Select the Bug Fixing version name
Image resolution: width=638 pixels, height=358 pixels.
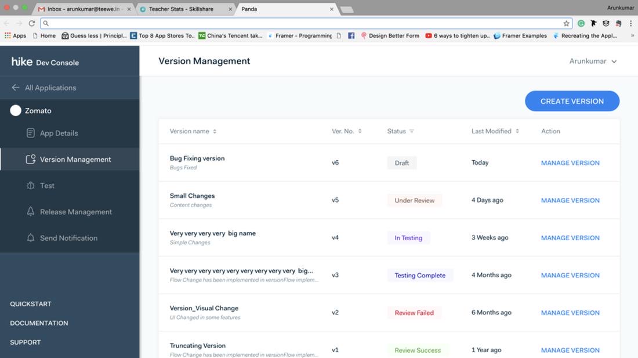[197, 158]
